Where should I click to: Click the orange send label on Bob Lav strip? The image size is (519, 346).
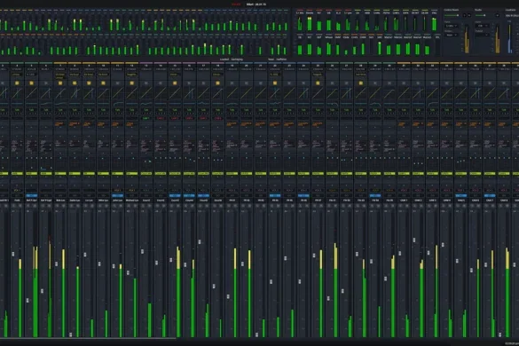[59, 124]
